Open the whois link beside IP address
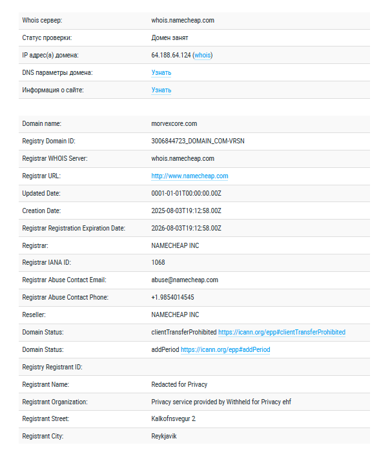Screen dimensions: 381x454 pyautogui.click(x=202, y=55)
